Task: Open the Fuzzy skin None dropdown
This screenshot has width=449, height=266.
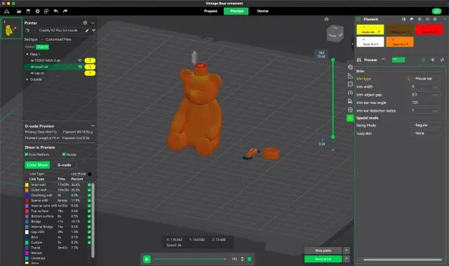Action: point(425,133)
